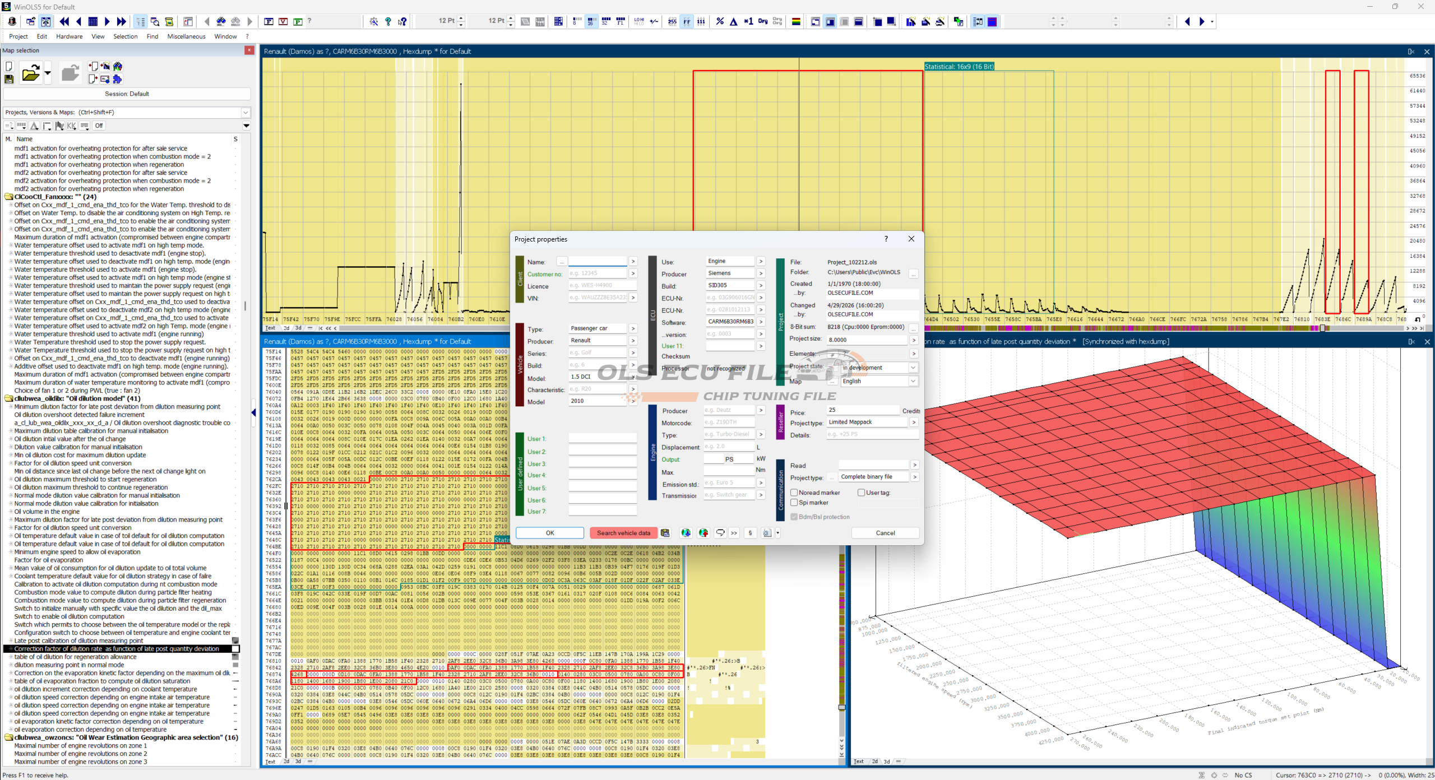Viewport: 1435px width, 780px height.
Task: Click the browse button next to Name label
Action: click(x=562, y=262)
